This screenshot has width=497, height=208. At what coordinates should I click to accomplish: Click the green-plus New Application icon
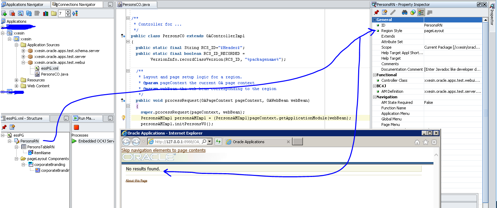pos(4,13)
